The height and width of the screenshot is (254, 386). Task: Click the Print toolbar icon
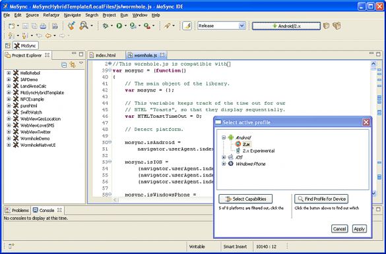coord(43,26)
